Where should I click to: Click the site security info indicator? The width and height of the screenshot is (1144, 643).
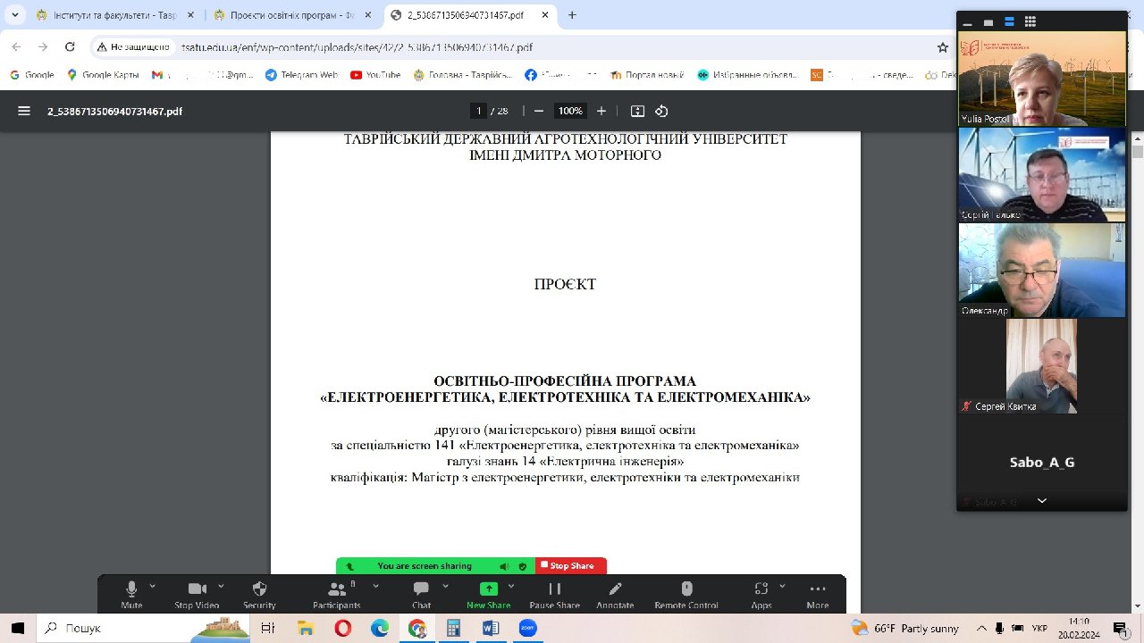click(x=134, y=47)
